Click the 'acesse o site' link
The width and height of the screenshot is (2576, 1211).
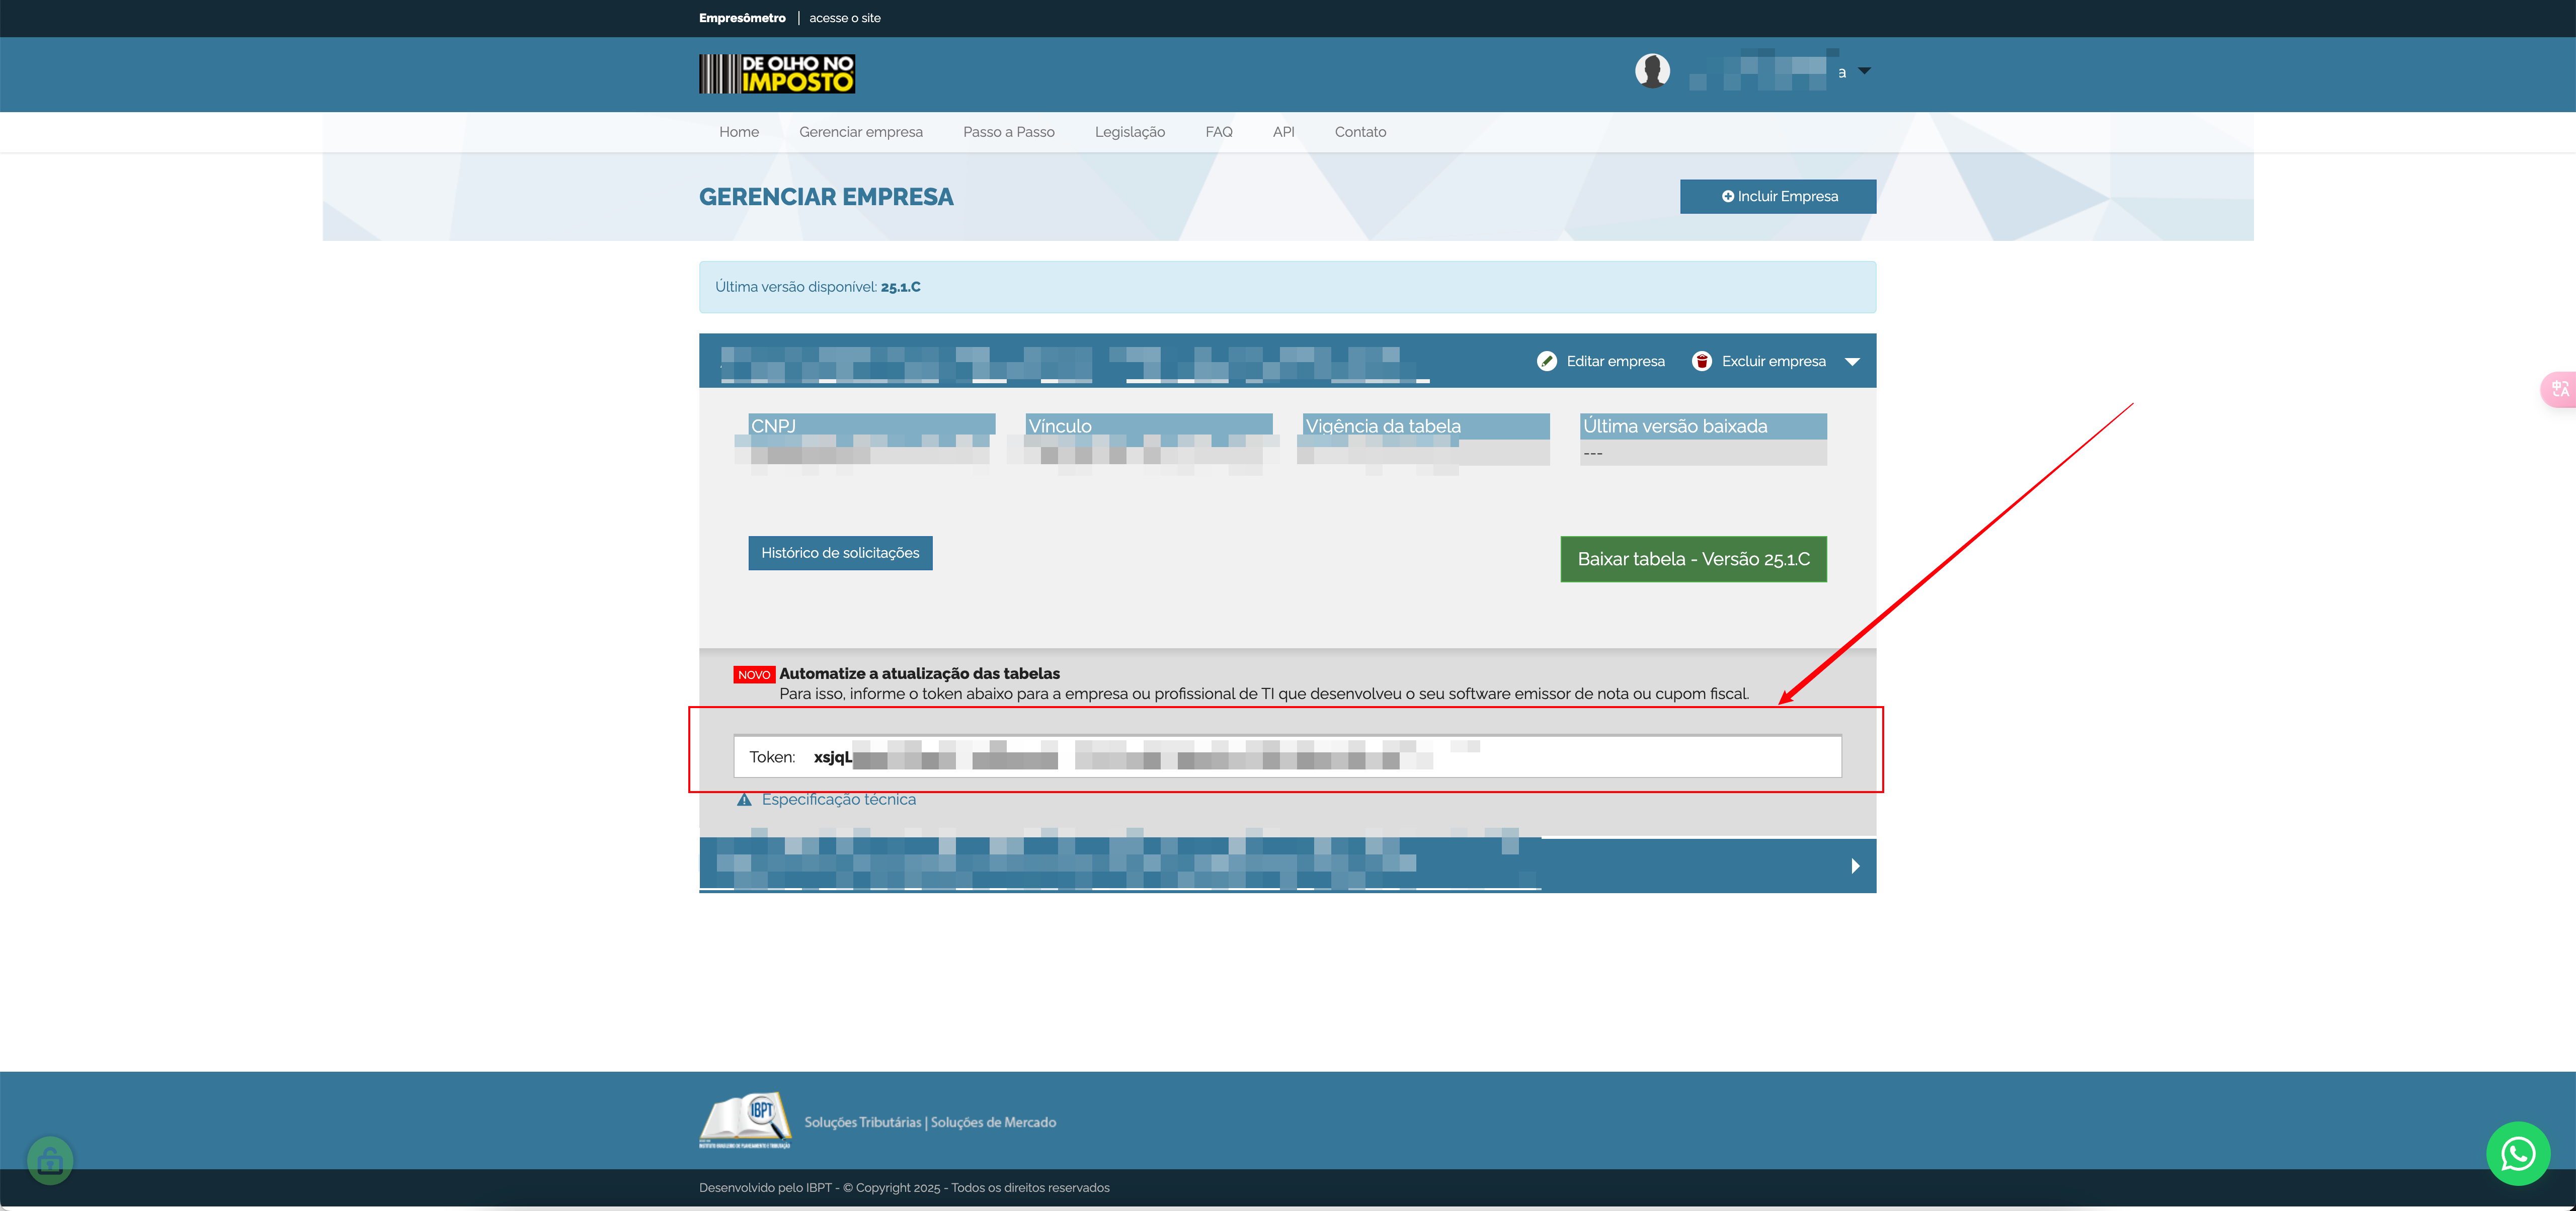click(x=844, y=18)
